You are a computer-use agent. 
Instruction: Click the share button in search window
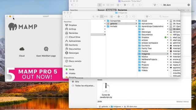click(133, 5)
